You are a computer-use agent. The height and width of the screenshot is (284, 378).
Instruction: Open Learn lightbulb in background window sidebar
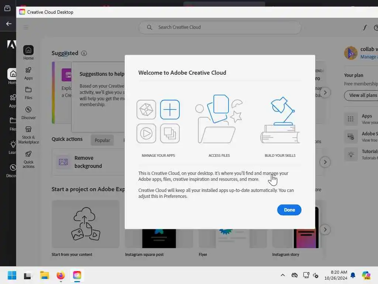pyautogui.click(x=13, y=147)
